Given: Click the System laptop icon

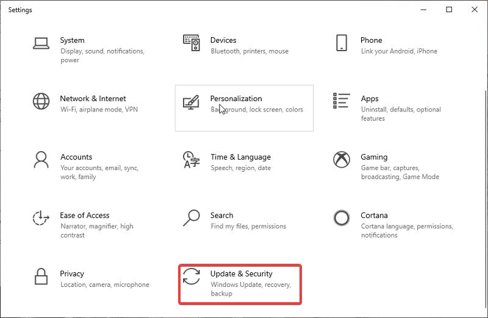Looking at the screenshot, I should 41,43.
